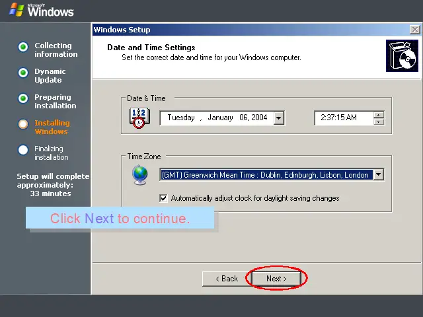Click the 'Date and Time Settings' heading
The width and height of the screenshot is (423, 317).
(151, 48)
